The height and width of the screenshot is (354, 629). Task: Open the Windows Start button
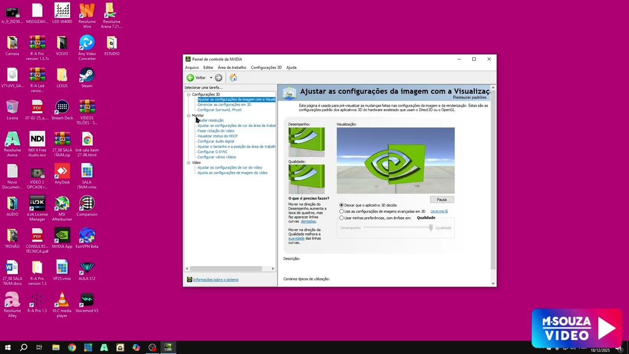(x=8, y=348)
